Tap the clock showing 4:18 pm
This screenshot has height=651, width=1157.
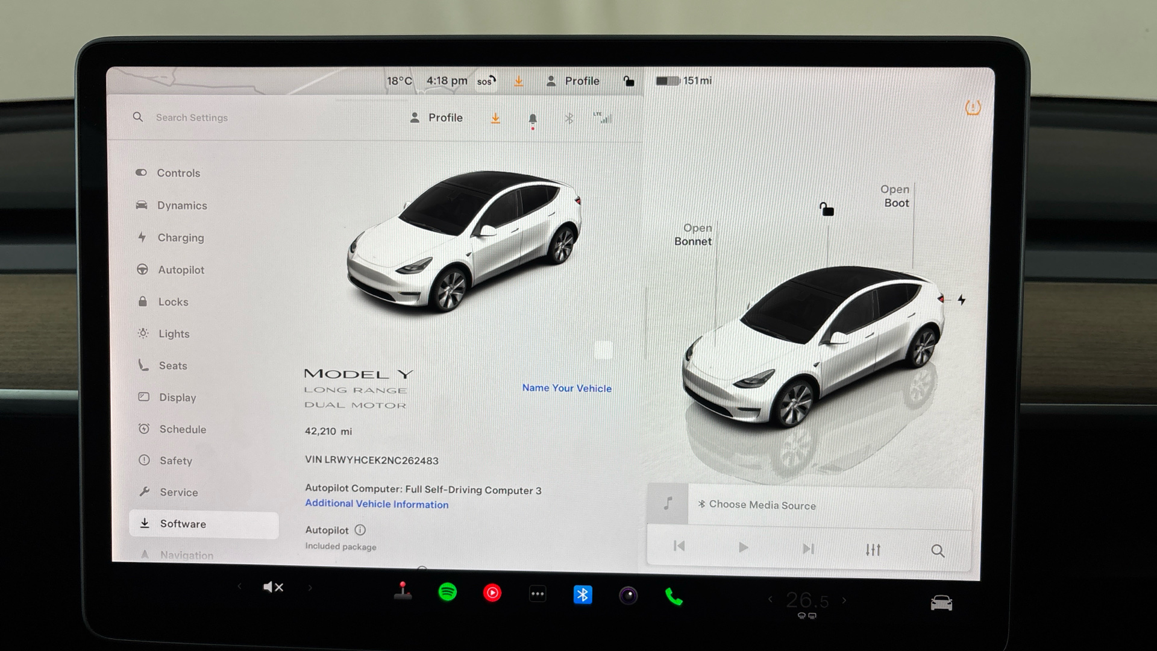tap(447, 81)
